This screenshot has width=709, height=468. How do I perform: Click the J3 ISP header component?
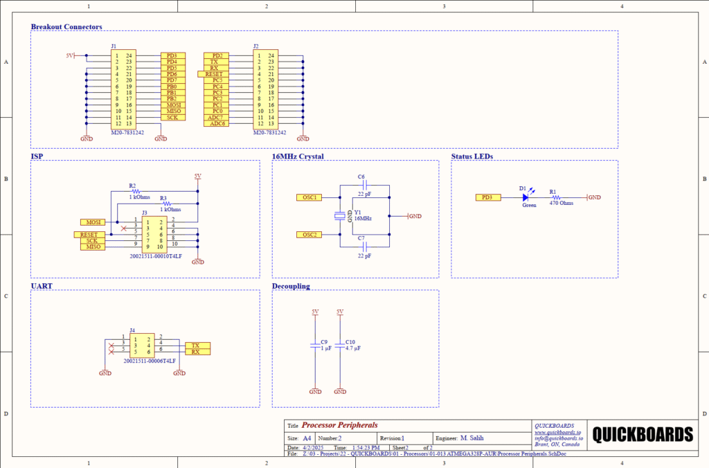pyautogui.click(x=153, y=234)
